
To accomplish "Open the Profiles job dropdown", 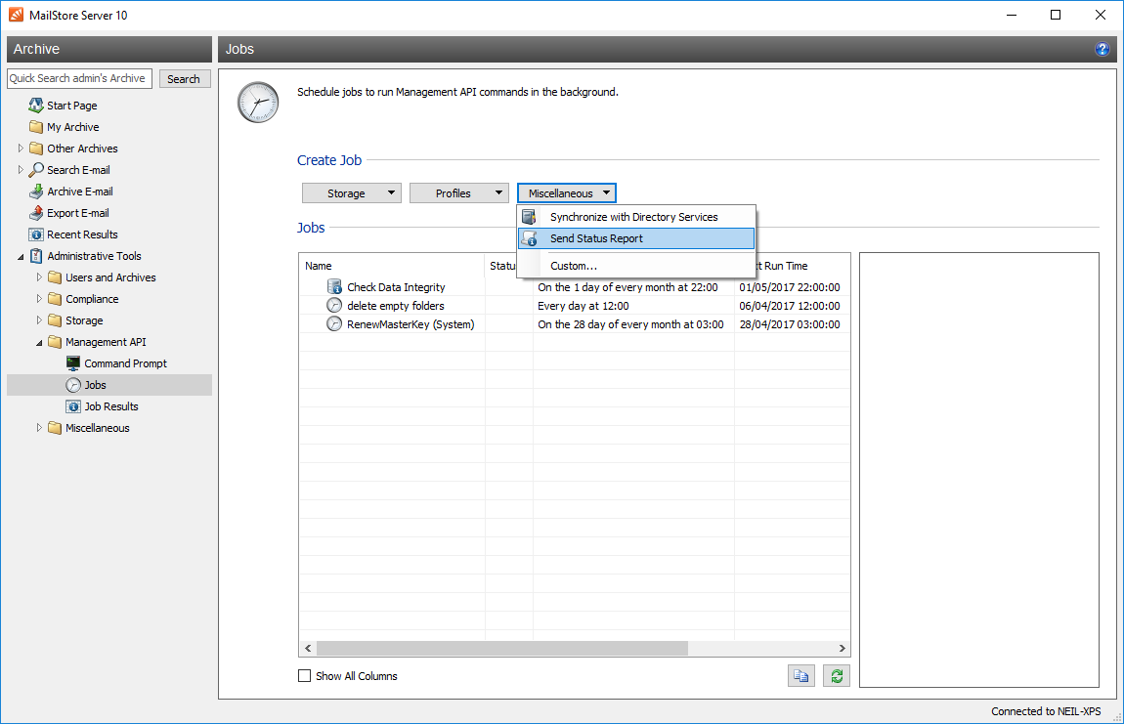I will click(x=458, y=193).
